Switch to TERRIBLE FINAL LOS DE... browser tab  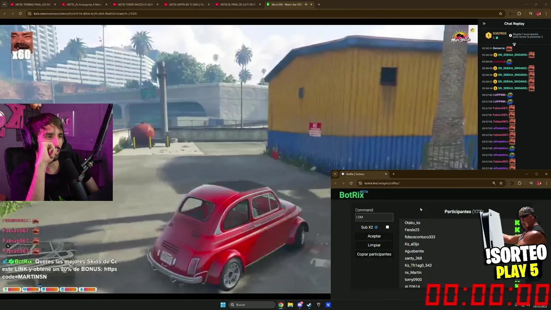click(x=34, y=4)
